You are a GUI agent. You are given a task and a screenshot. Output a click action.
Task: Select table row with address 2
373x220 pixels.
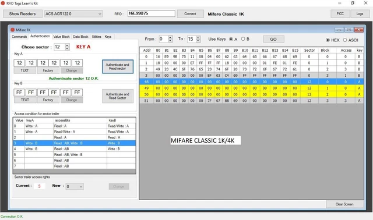coord(251,69)
